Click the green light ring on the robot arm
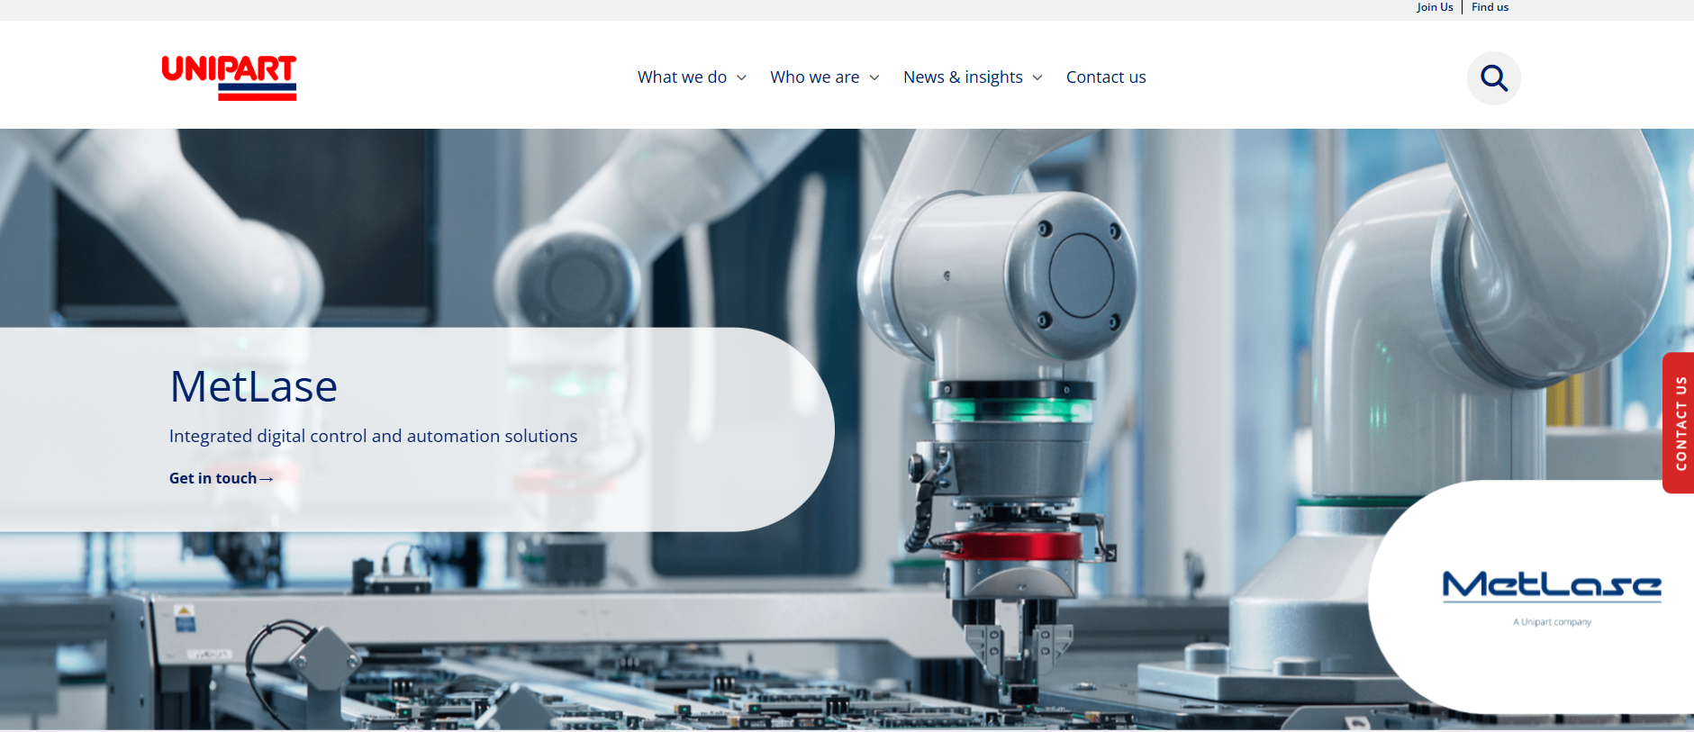The width and height of the screenshot is (1694, 732). point(1013,411)
